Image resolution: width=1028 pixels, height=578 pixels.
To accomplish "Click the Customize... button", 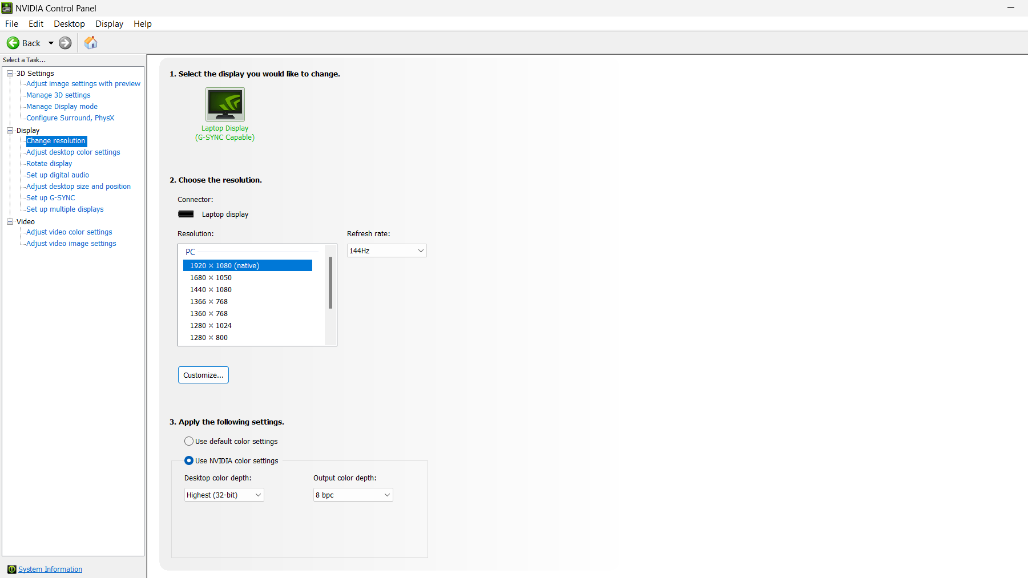I will (x=203, y=375).
